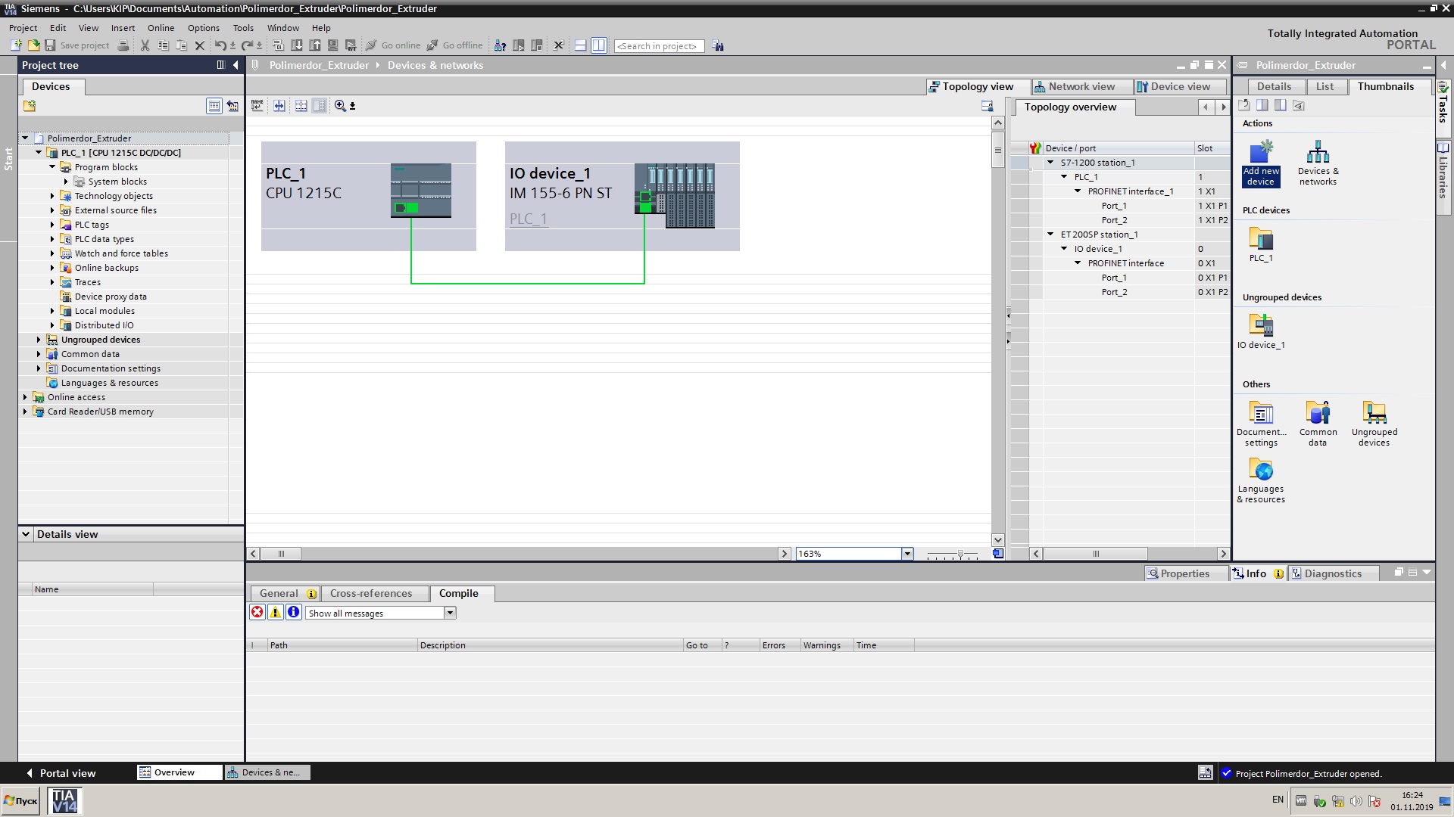Image resolution: width=1454 pixels, height=817 pixels.
Task: Open the Overview editor bar button
Action: (x=179, y=772)
